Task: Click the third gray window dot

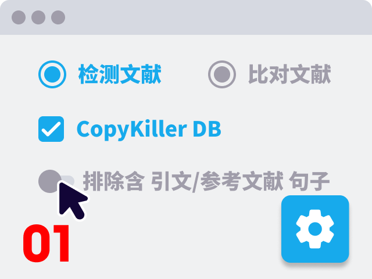Action: click(x=58, y=17)
